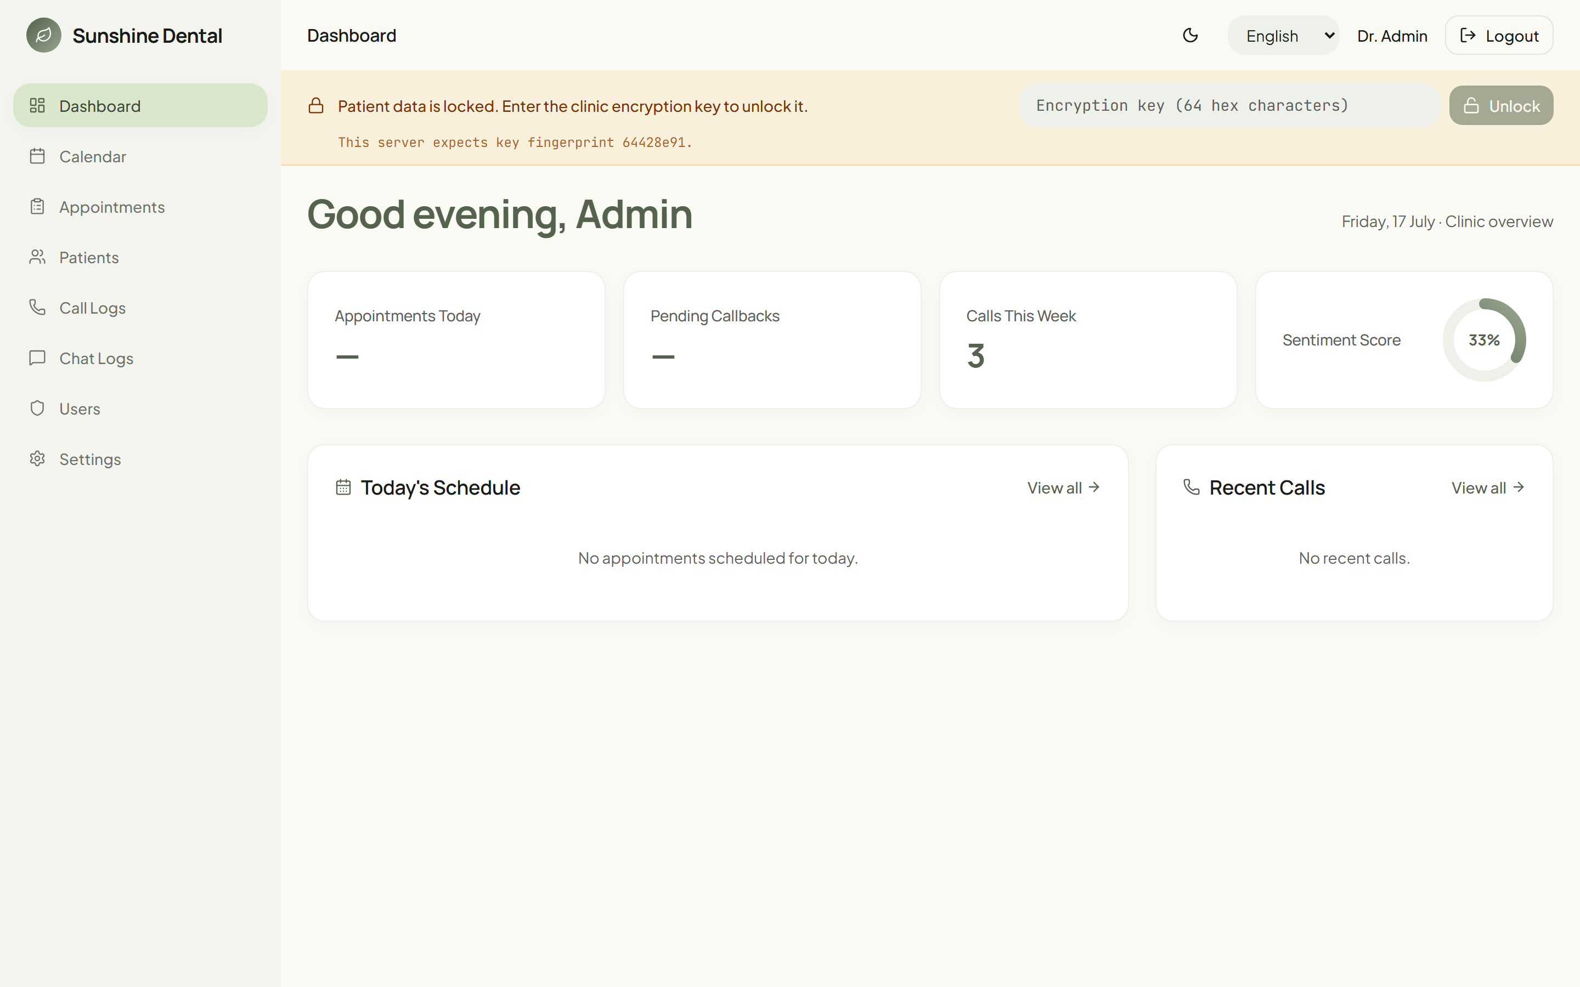Open the Dashboard sidebar label
Viewport: 1580px width, 987px height.
click(x=100, y=106)
